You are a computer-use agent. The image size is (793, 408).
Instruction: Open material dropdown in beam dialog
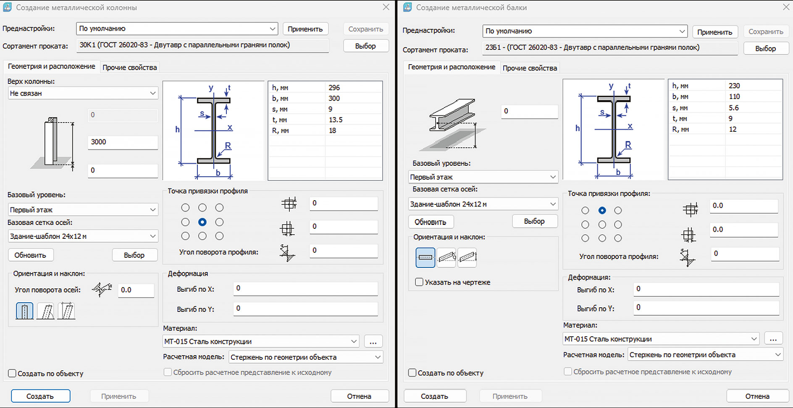(661, 339)
